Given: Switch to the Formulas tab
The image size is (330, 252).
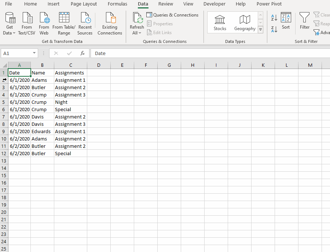Looking at the screenshot, I should coord(117,4).
